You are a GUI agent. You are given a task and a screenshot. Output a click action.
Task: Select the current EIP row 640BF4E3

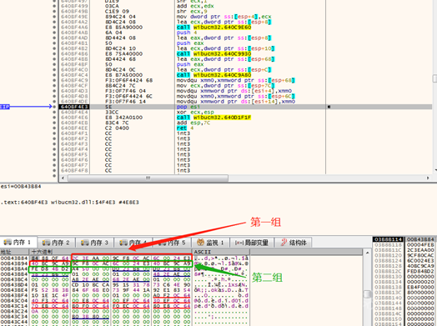pos(245,107)
